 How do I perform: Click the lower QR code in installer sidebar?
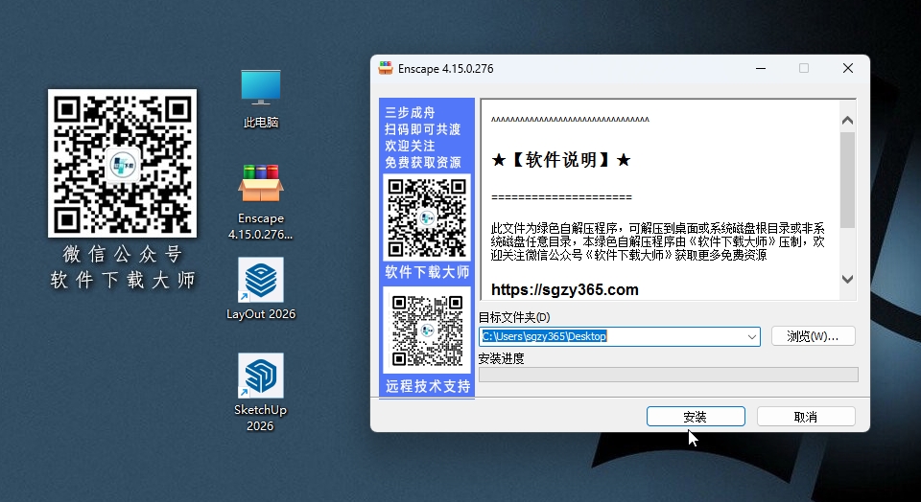[x=427, y=331]
